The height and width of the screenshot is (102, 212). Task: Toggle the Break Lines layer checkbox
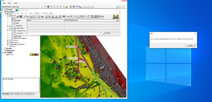(12, 36)
